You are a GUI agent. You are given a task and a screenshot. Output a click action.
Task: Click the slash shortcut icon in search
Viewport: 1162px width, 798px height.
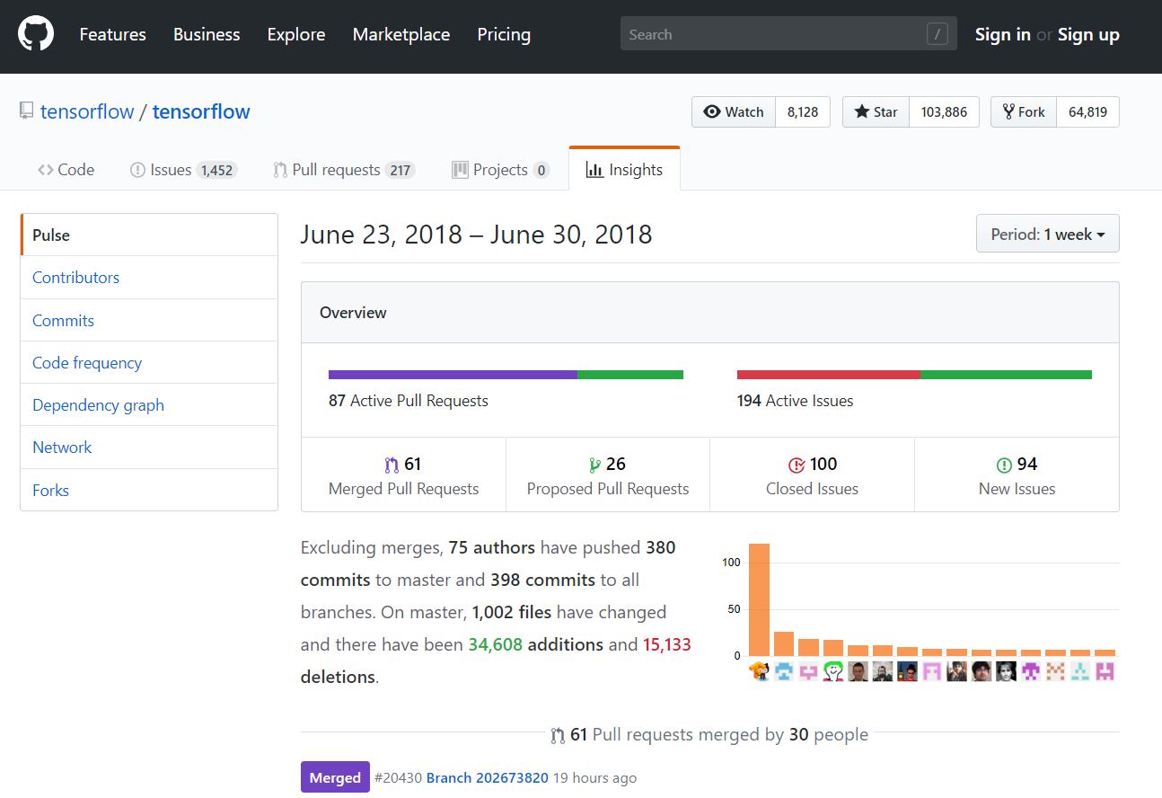[938, 34]
